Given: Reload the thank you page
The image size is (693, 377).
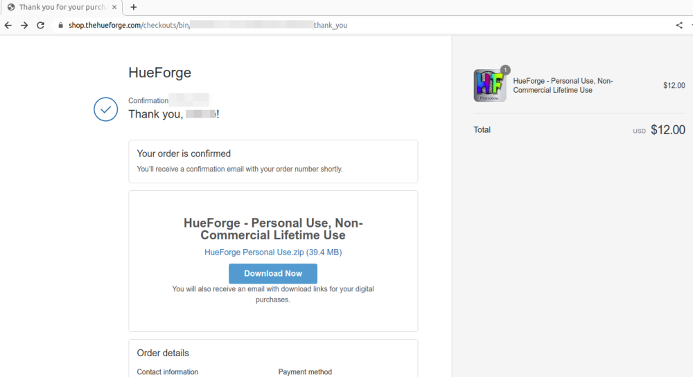Looking at the screenshot, I should pos(41,25).
